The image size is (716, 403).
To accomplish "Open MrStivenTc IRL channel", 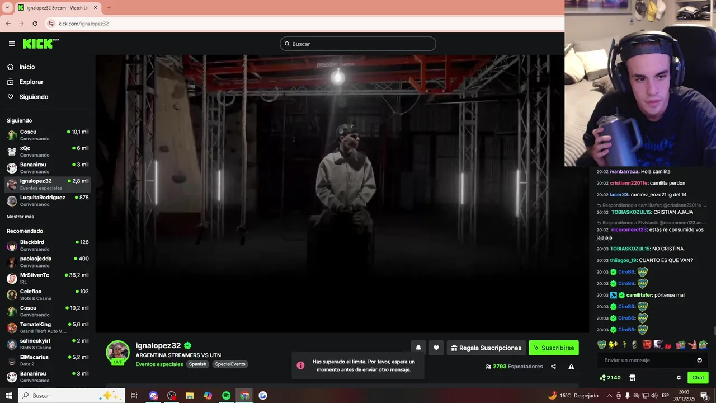I will [x=48, y=278].
